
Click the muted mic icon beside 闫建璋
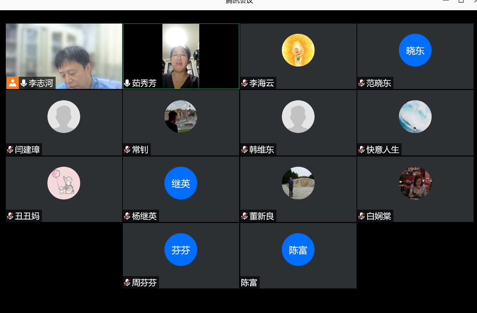[x=10, y=149]
